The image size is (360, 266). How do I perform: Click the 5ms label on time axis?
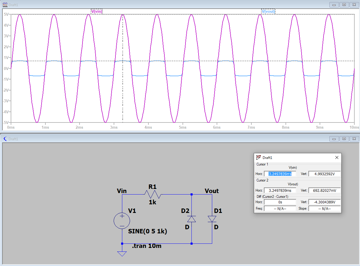click(x=183, y=127)
